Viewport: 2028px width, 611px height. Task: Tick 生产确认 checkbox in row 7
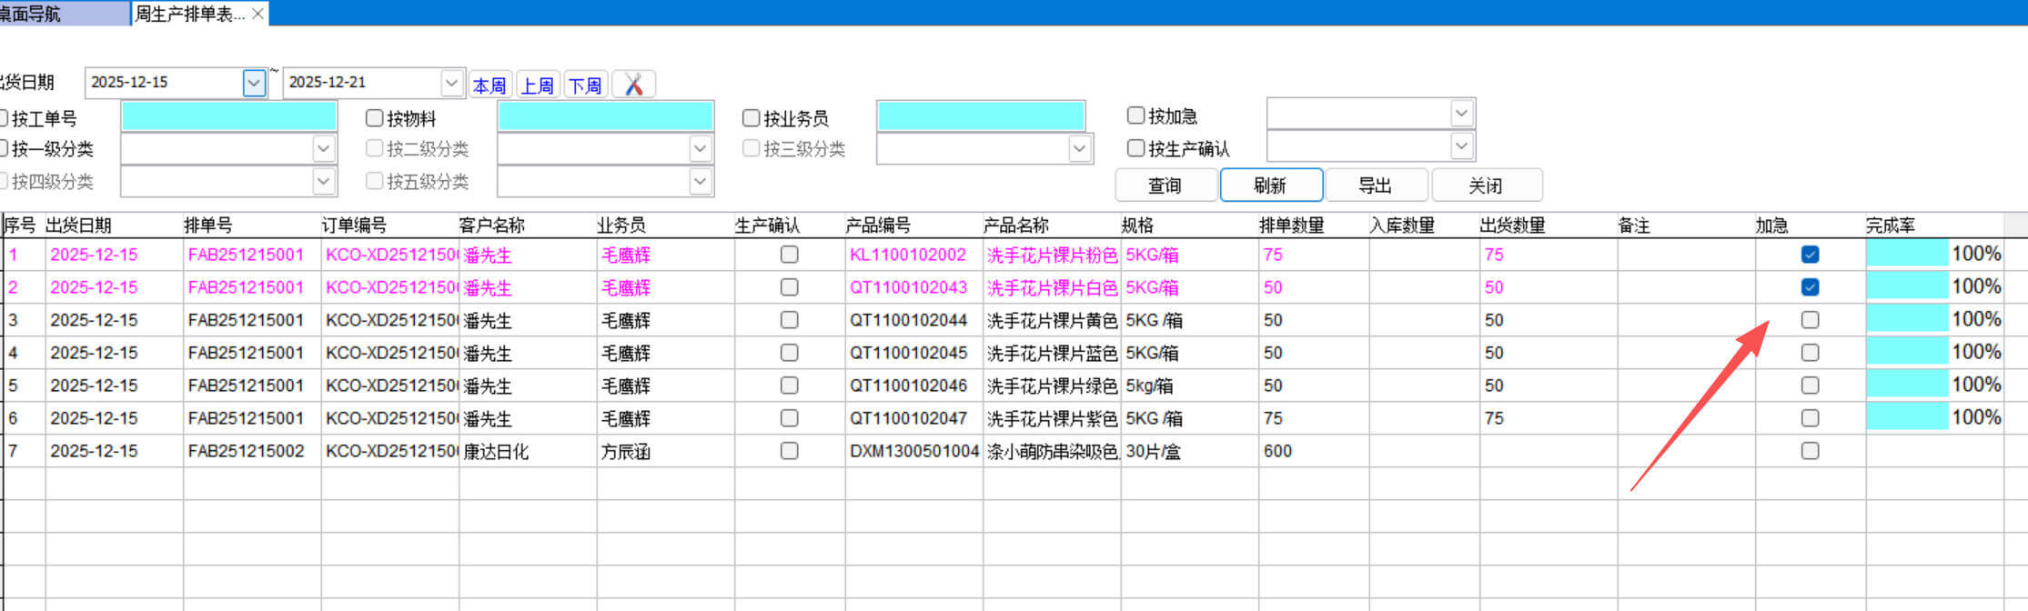[789, 451]
